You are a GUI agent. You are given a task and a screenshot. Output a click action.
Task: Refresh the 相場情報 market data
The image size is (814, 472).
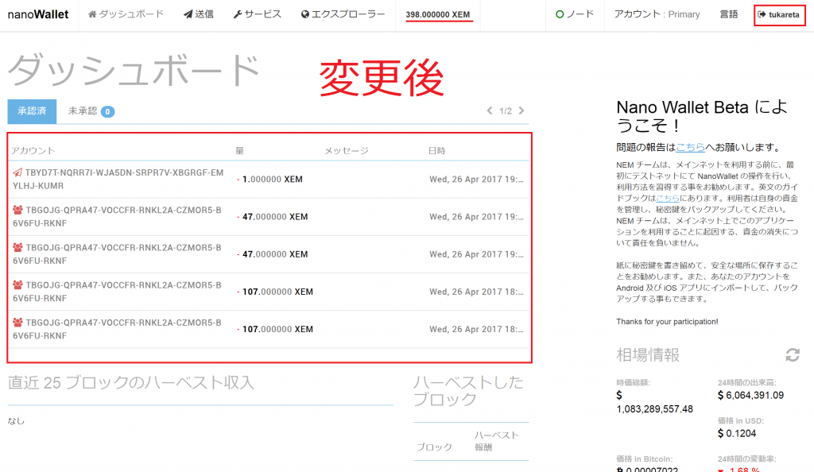click(793, 354)
